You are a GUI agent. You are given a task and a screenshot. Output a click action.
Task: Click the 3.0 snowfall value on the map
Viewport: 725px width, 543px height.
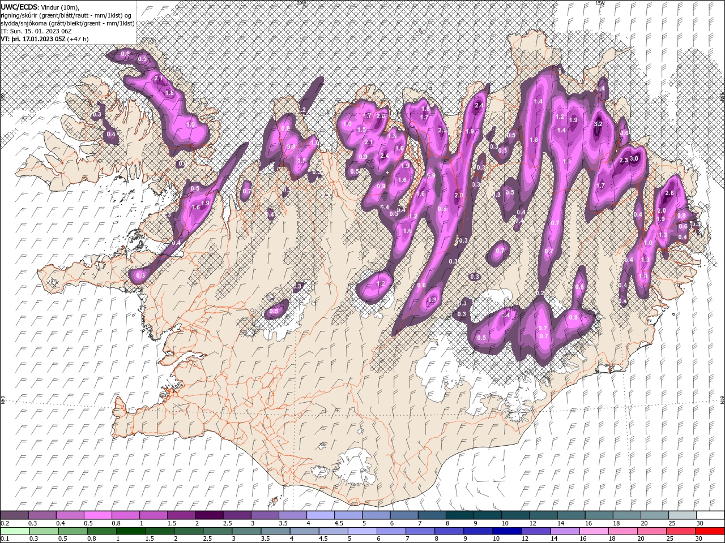pyautogui.click(x=634, y=158)
